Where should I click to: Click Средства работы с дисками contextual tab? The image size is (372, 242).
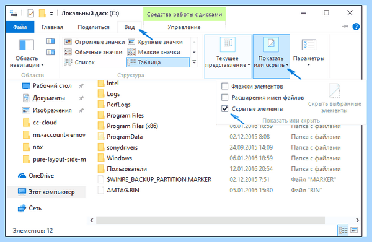click(x=184, y=14)
